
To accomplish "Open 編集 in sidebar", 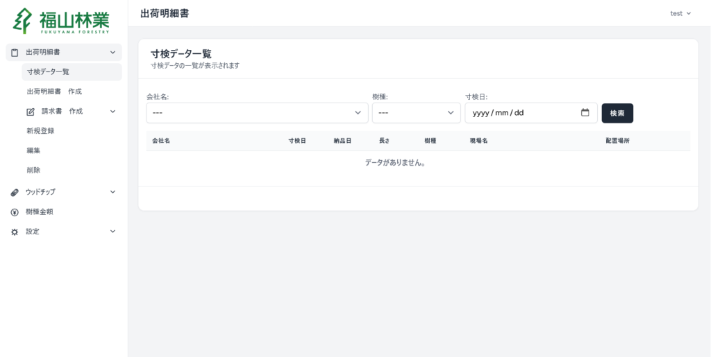I will click(x=33, y=150).
